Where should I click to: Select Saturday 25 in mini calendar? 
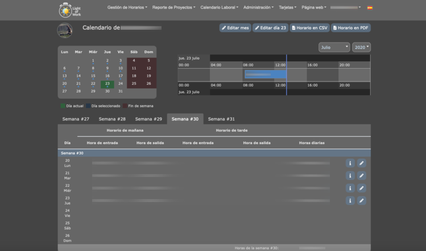pyautogui.click(x=134, y=83)
